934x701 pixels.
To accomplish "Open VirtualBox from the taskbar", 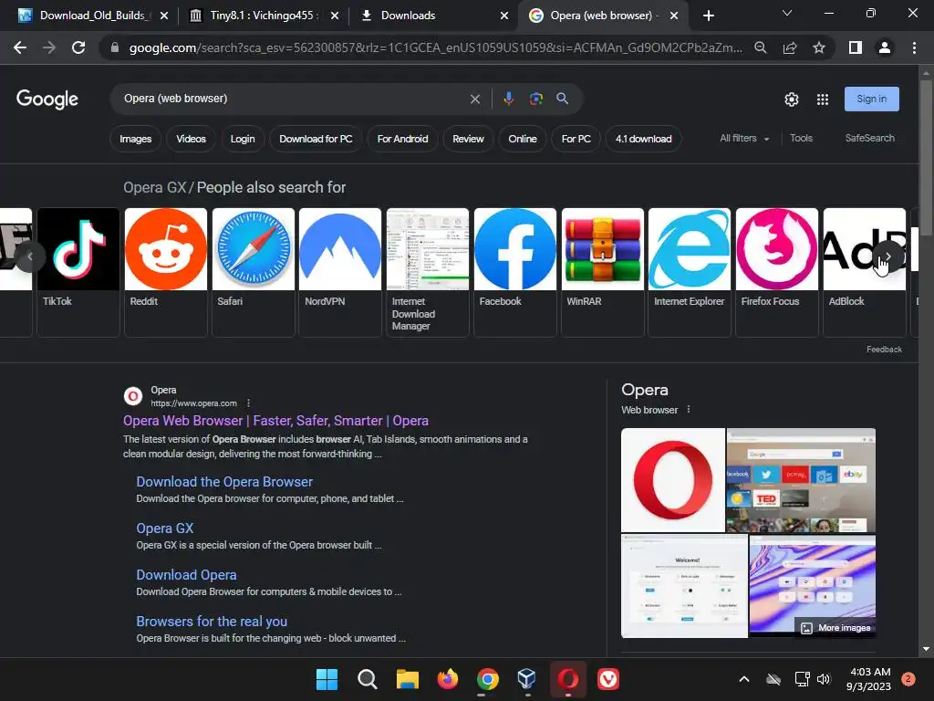I will click(527, 679).
